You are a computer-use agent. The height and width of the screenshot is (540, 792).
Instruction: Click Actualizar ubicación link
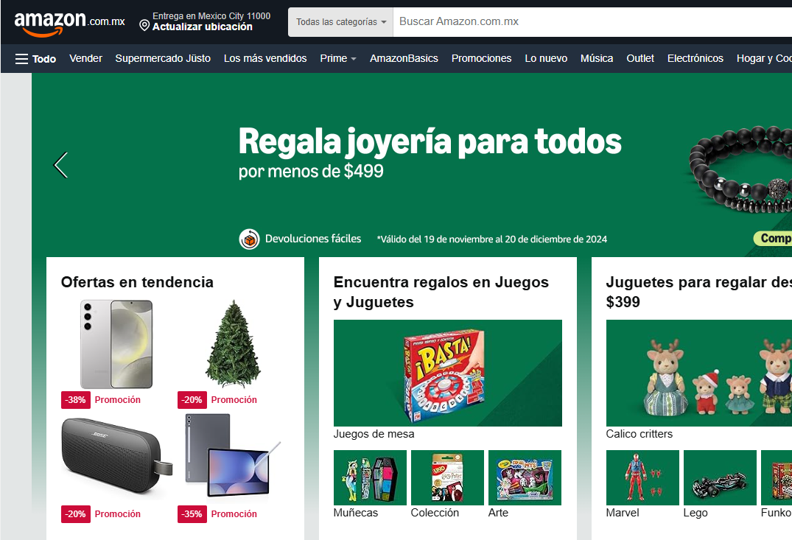tap(203, 27)
